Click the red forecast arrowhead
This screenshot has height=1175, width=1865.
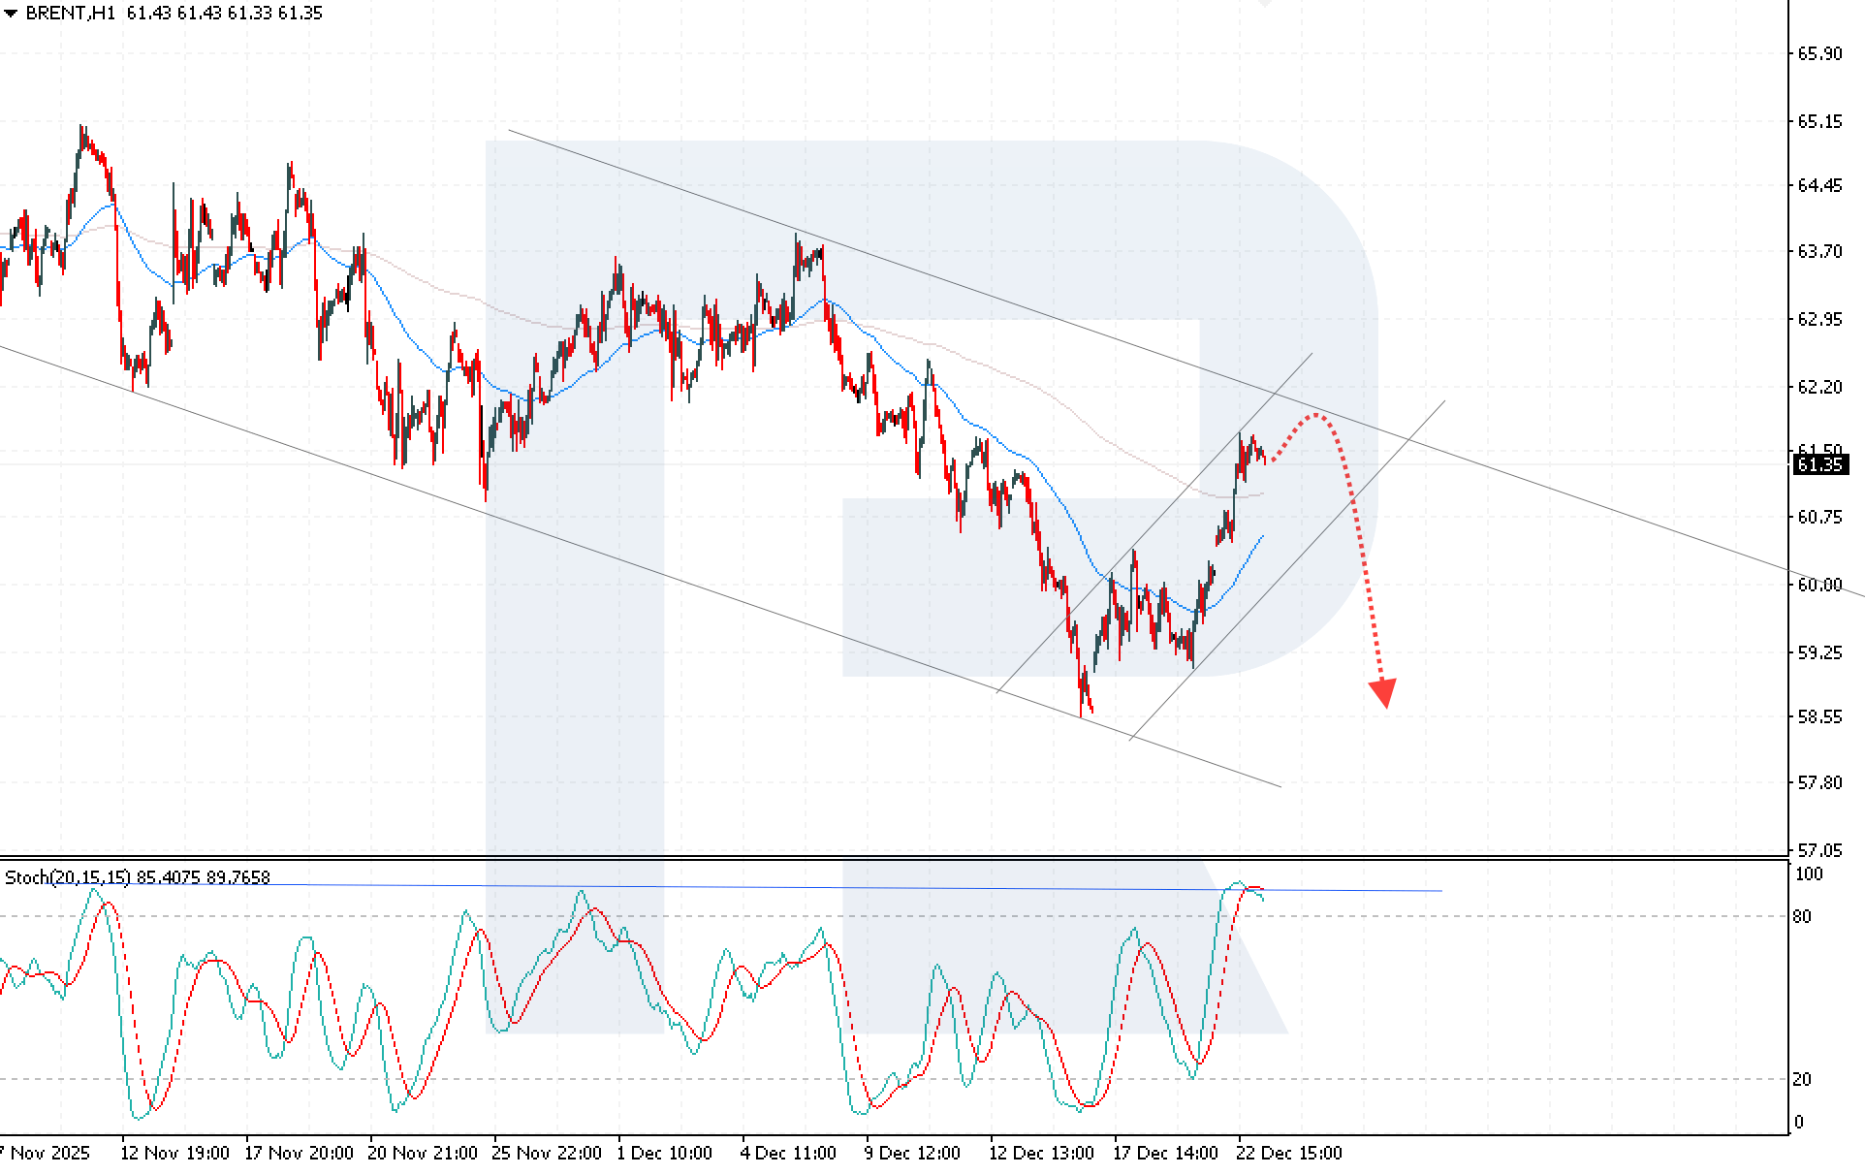point(1383,692)
